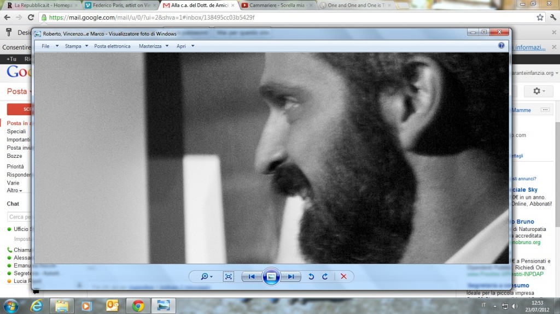Viewport: 560px width, 314px height.
Task: Skip to the next photo
Action: (291, 277)
